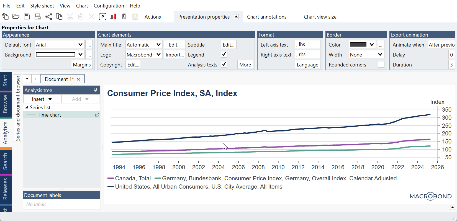Open the Default font Arial dropdown

(59, 45)
